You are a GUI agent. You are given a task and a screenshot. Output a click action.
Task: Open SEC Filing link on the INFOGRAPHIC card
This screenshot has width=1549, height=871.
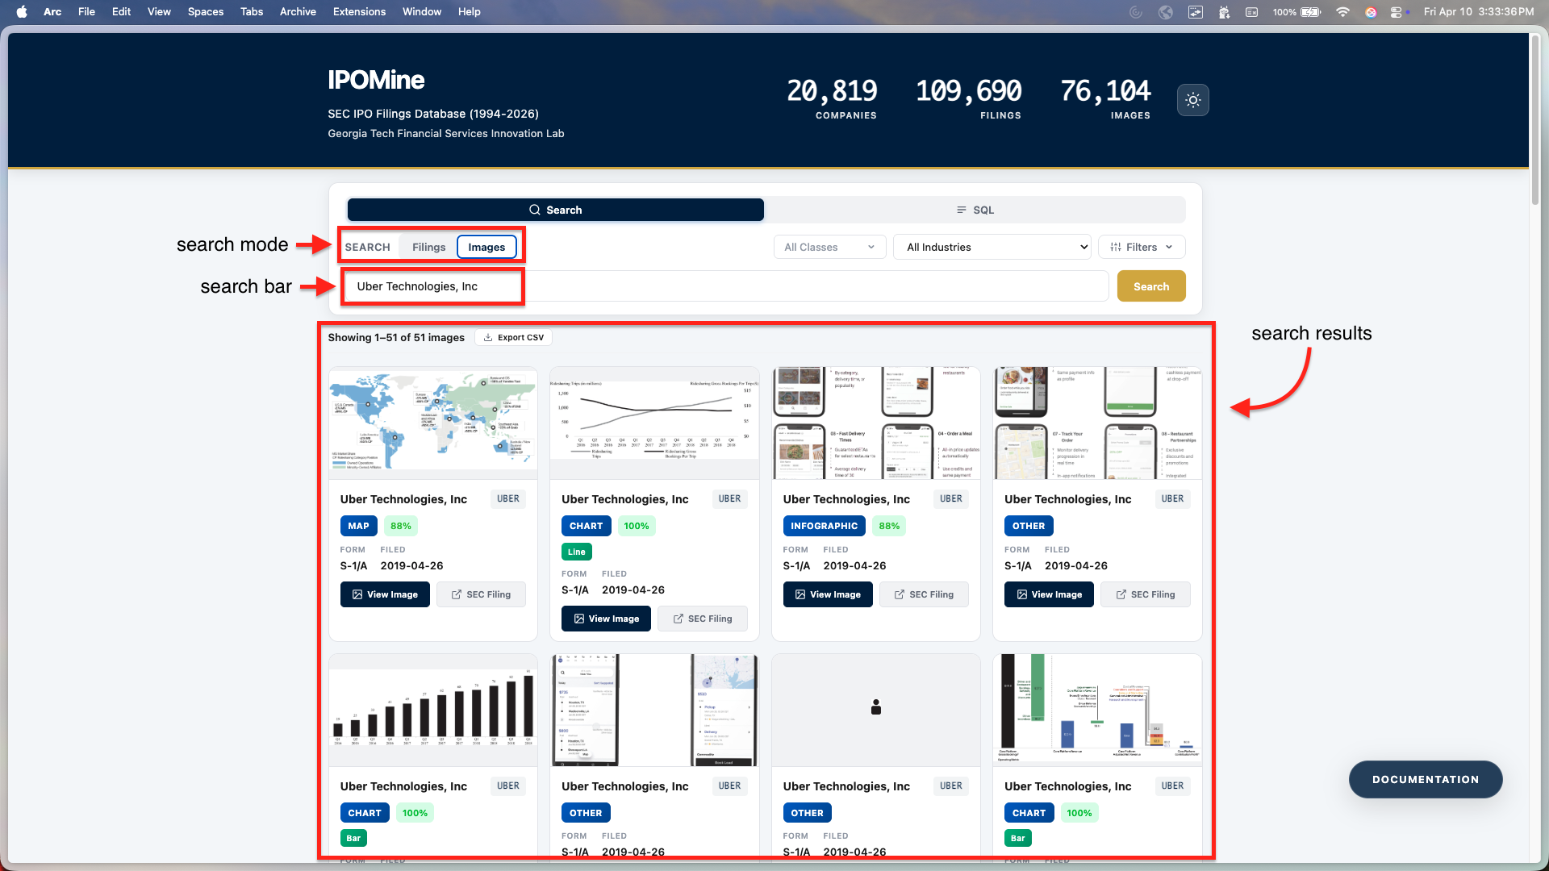[924, 594]
